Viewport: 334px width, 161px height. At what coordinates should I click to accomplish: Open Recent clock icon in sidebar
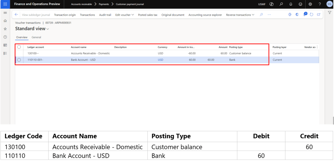coord(5,37)
